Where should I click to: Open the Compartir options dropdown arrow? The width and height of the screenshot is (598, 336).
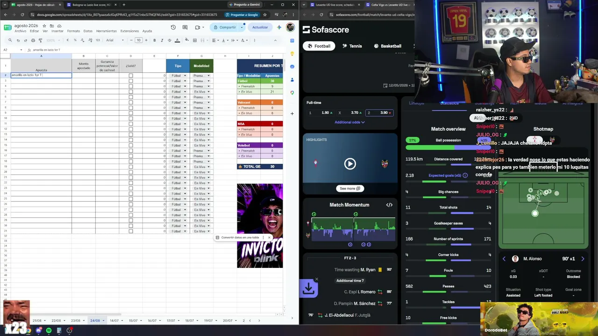point(242,28)
